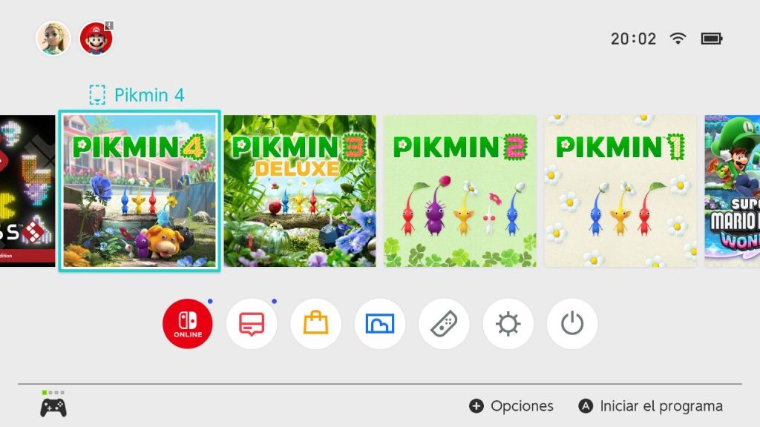
Task: Click the controller status icon
Action: click(53, 404)
